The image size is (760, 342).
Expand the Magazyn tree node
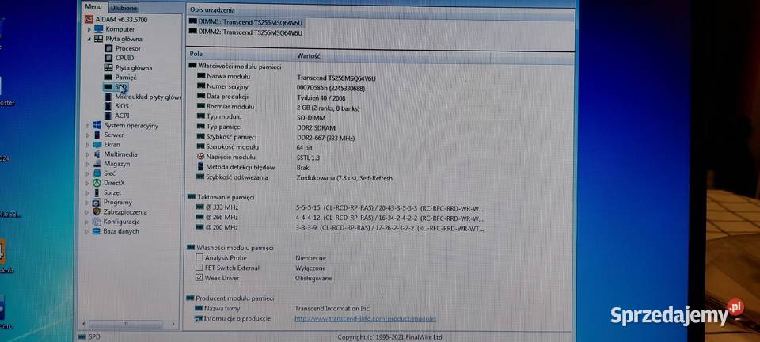click(x=88, y=164)
